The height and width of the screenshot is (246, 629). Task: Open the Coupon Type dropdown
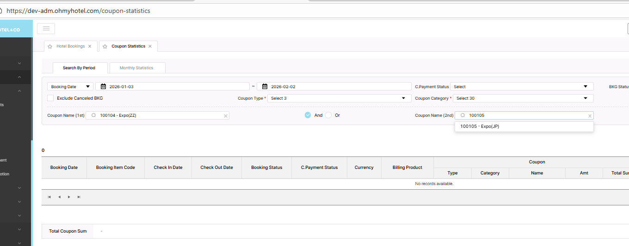(340, 98)
